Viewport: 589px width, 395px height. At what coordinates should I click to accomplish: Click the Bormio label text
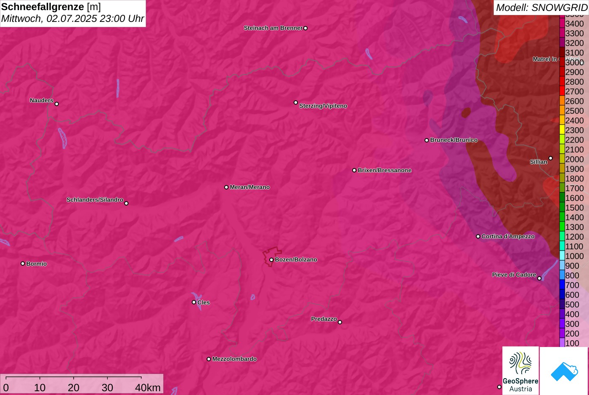[x=37, y=264]
